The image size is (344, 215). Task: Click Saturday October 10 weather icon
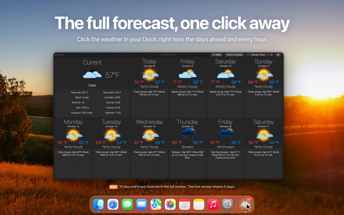pyautogui.click(x=225, y=74)
